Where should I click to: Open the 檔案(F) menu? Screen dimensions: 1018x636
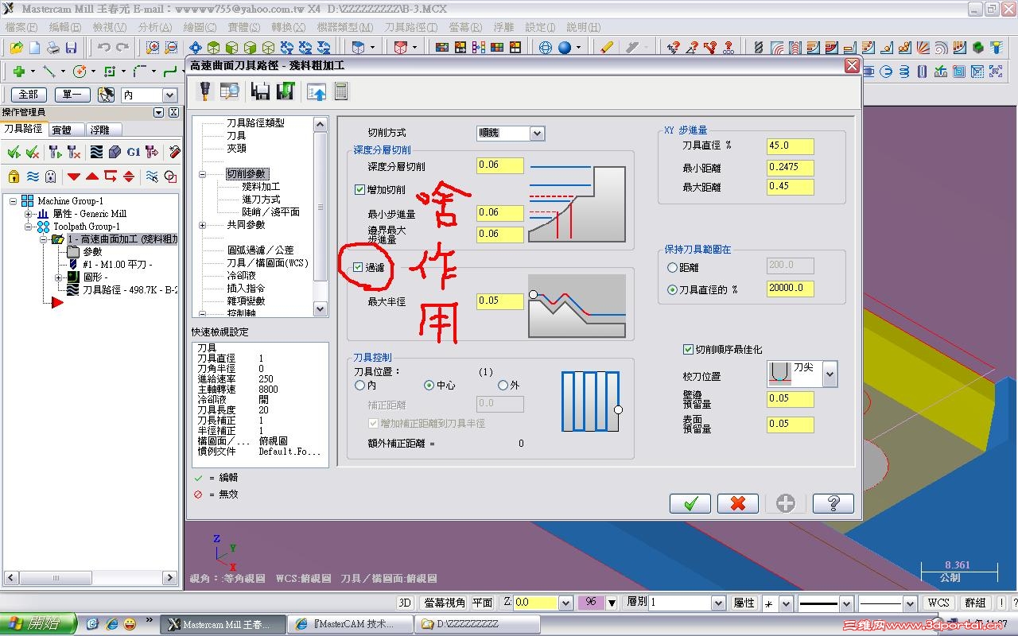(x=21, y=27)
